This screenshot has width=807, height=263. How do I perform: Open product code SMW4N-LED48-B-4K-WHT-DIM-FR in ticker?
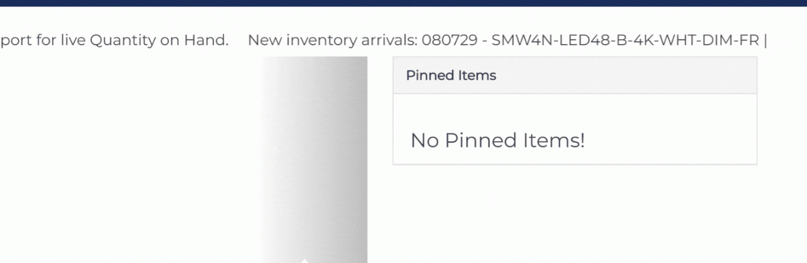point(625,41)
